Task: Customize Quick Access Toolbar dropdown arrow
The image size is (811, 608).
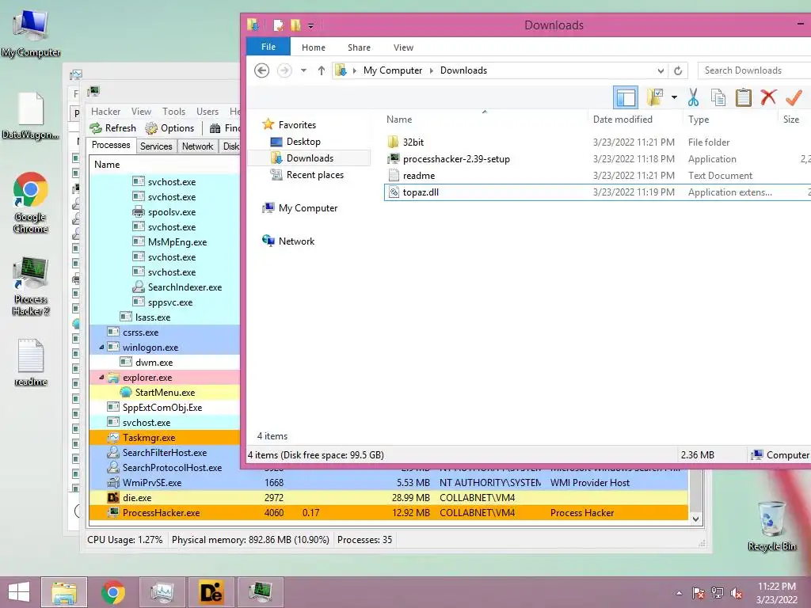Action: click(310, 25)
